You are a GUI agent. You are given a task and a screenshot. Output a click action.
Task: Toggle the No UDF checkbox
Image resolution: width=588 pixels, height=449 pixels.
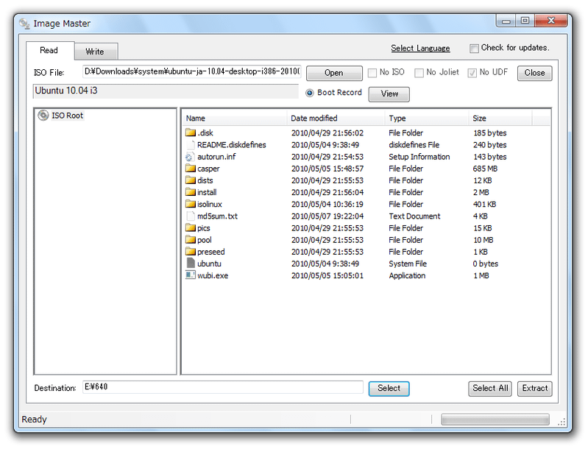[x=472, y=73]
